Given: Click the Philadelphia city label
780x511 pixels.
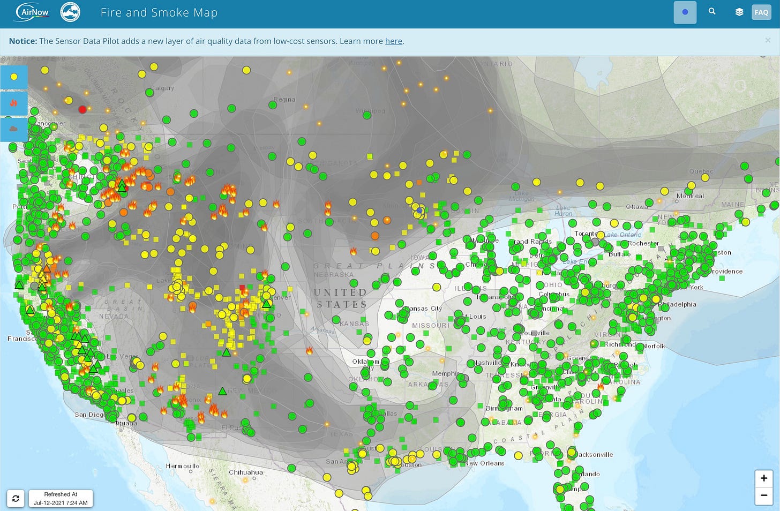Looking at the screenshot, I should 678,304.
